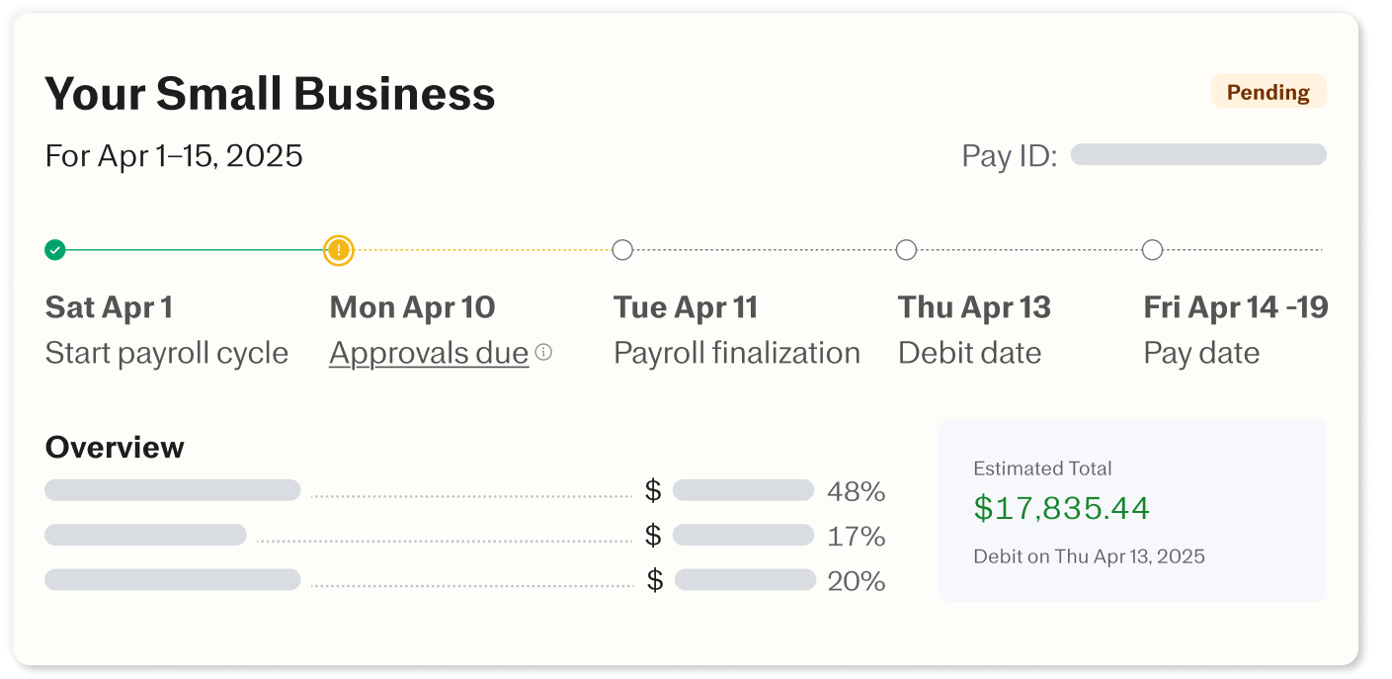Select the Debit date timeline circle
Viewport: 1392px width, 679px height.
pos(906,250)
